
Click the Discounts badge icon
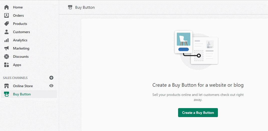click(7, 57)
